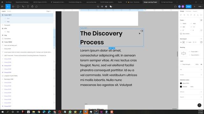Select the Move tool
This screenshot has width=204, height=114.
(x=7, y=6)
